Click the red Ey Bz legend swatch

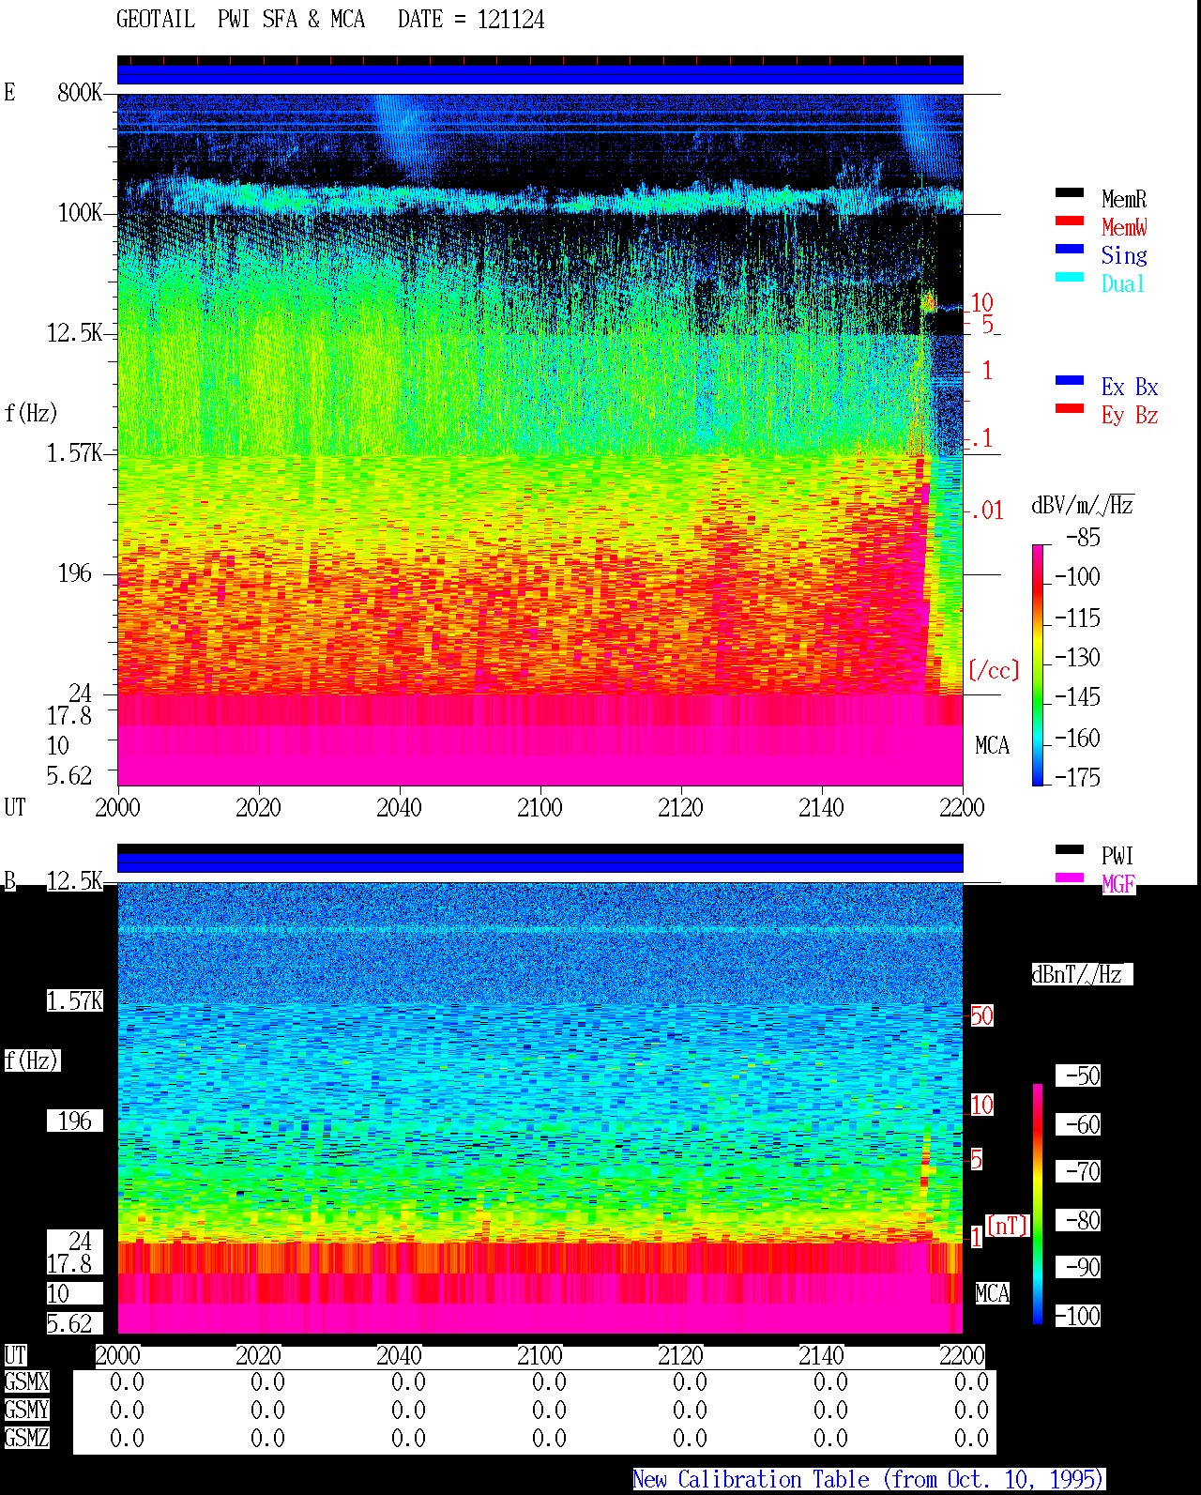(1070, 408)
